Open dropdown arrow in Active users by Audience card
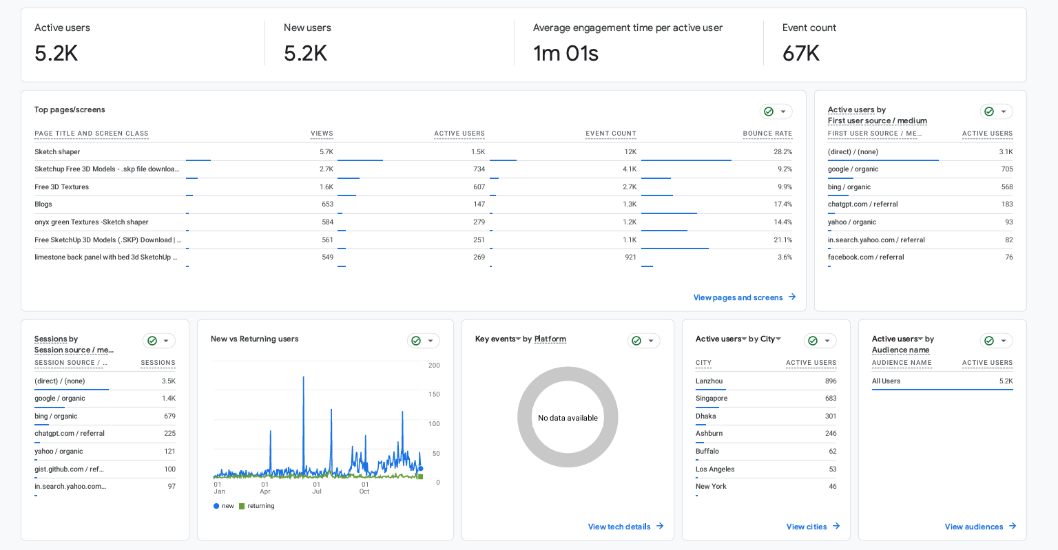Viewport: 1058px width, 550px height. coord(1004,341)
